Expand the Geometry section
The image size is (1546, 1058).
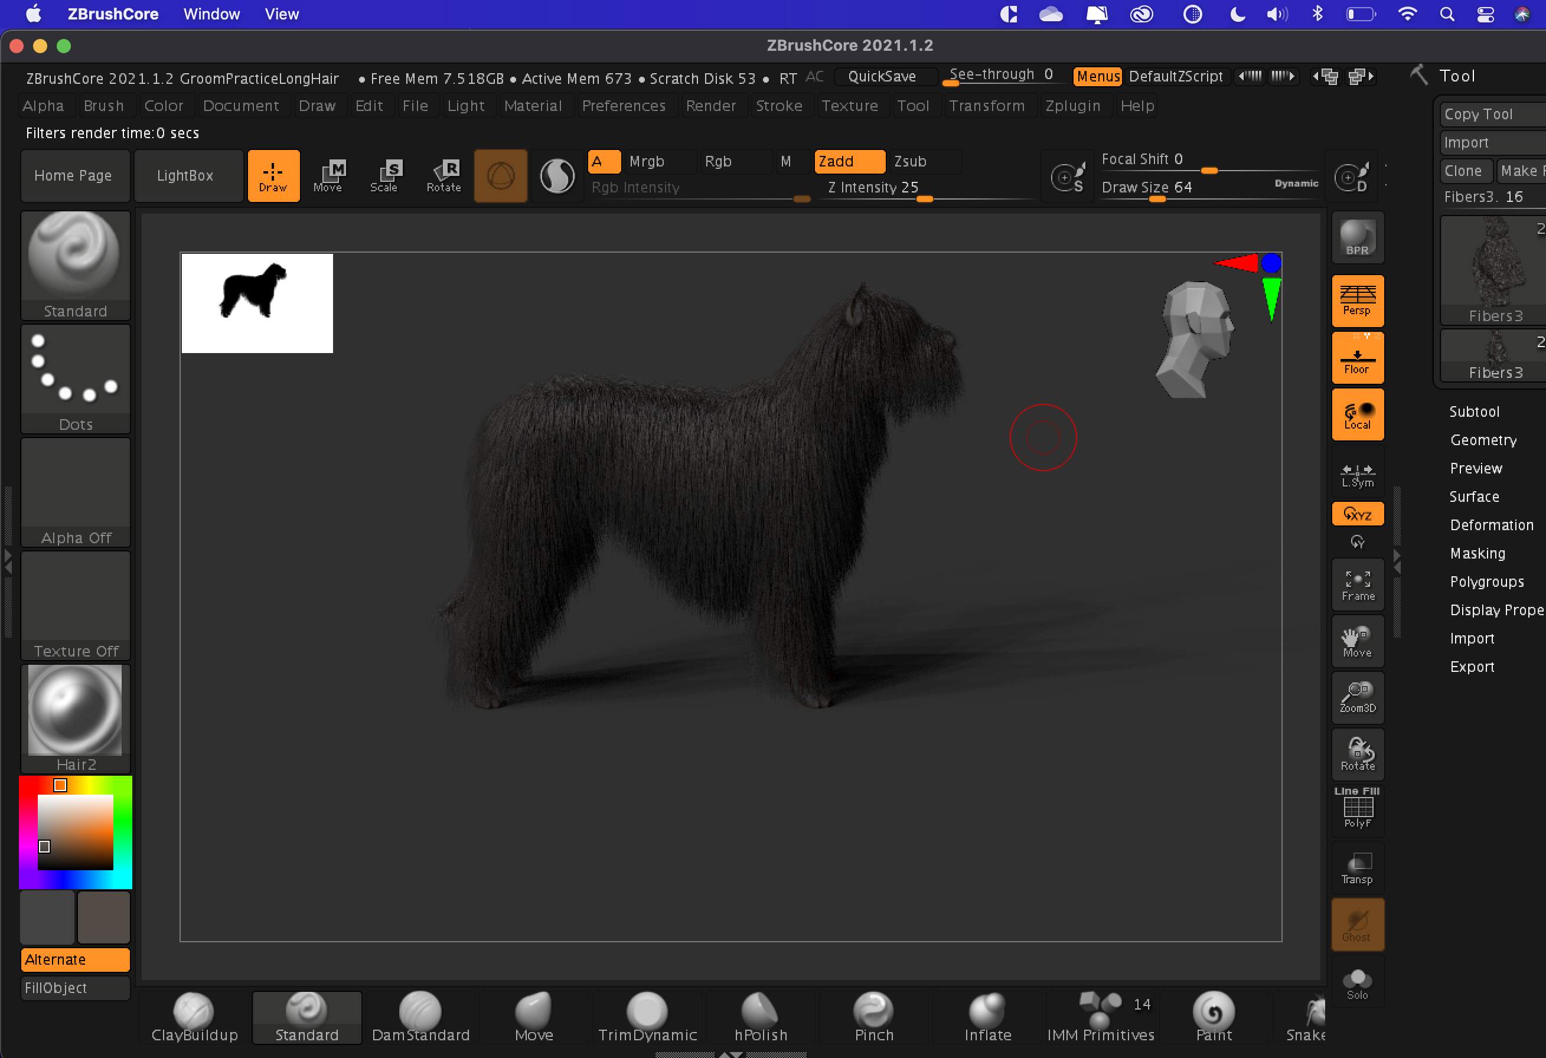[1484, 440]
